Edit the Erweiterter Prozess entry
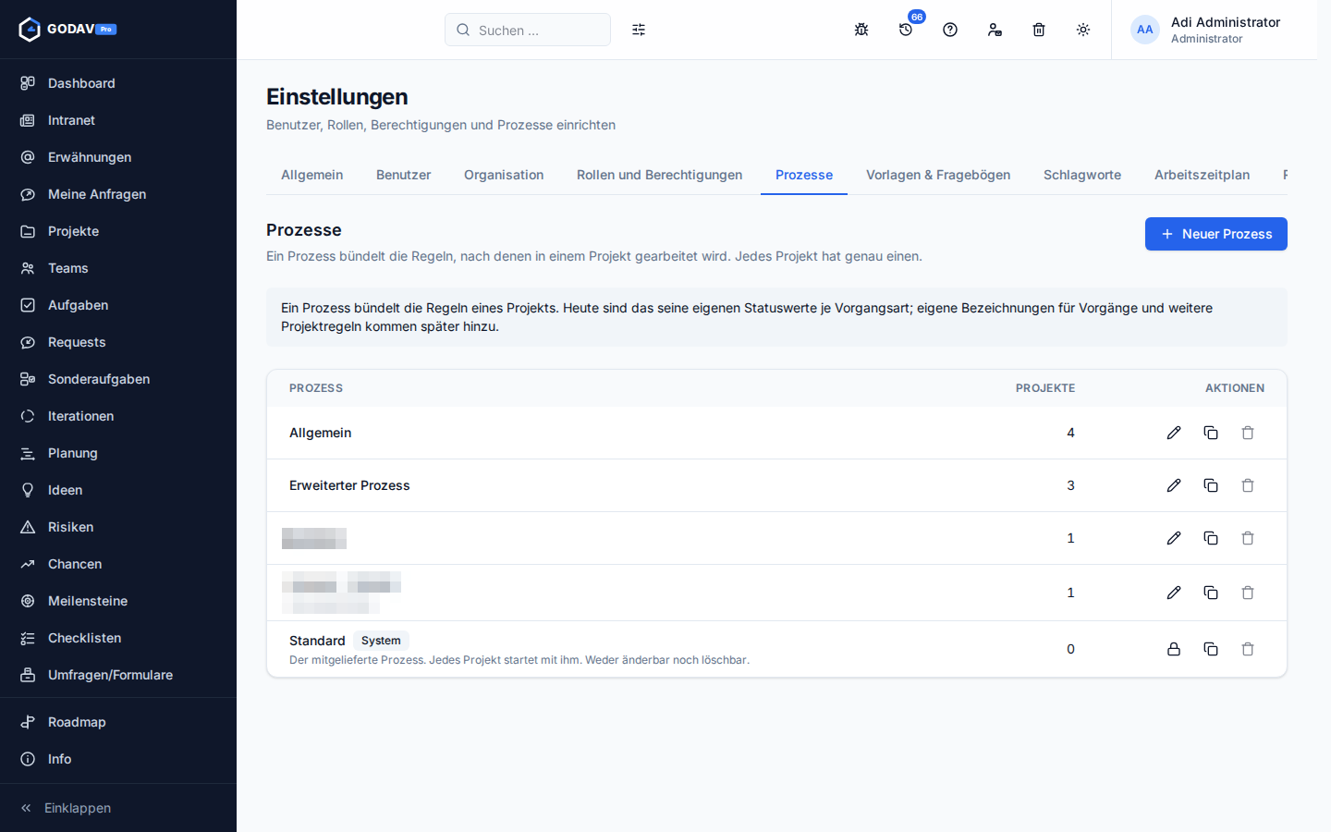Viewport: 1331px width, 832px height. click(1174, 485)
